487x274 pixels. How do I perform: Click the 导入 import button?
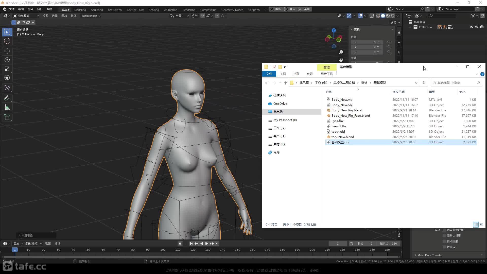[290, 9]
